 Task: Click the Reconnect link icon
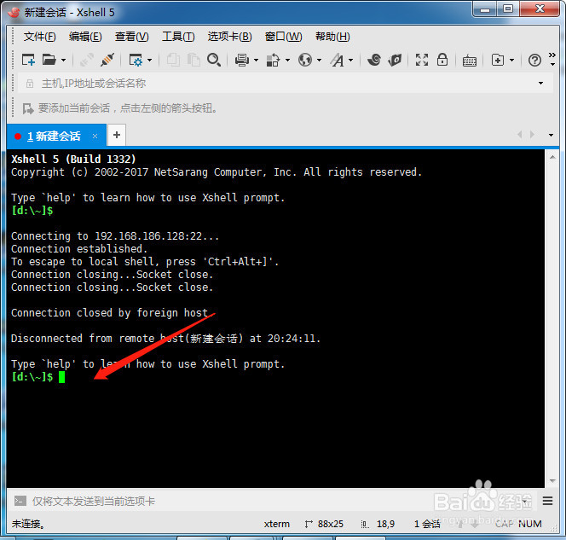(x=87, y=60)
